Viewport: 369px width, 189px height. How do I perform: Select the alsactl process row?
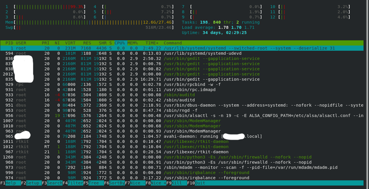[182, 116]
